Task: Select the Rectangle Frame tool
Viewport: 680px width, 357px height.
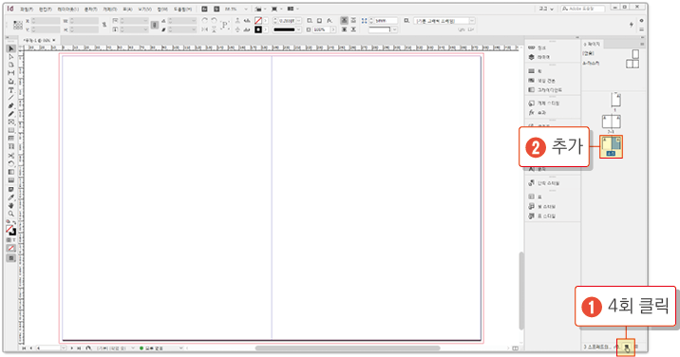Action: click(x=11, y=122)
